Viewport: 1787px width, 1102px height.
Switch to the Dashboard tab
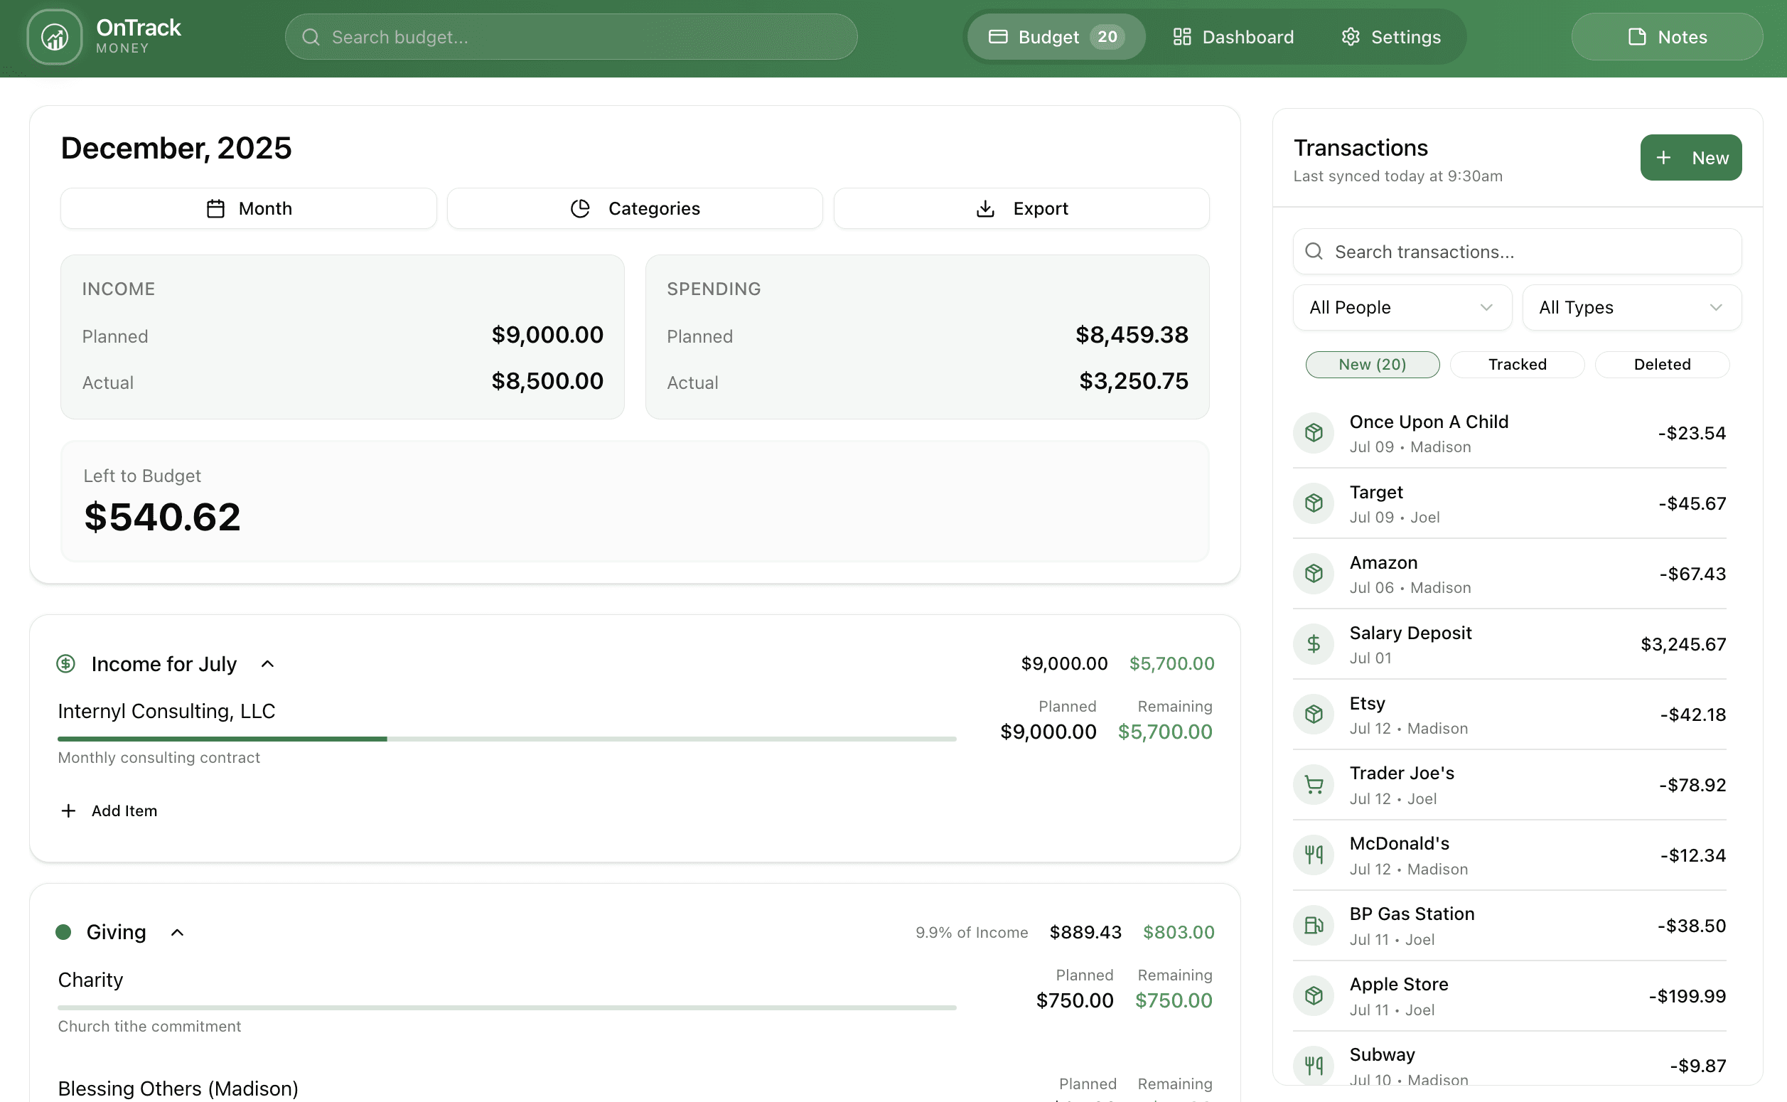pos(1233,36)
